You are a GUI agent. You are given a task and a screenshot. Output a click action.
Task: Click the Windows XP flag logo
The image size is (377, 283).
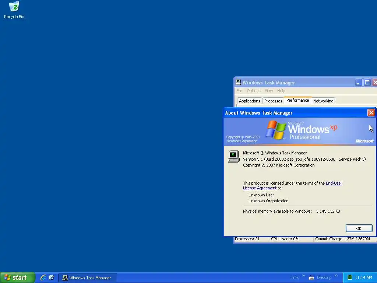coord(275,130)
